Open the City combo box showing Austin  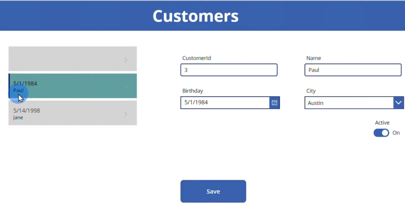tap(354, 103)
